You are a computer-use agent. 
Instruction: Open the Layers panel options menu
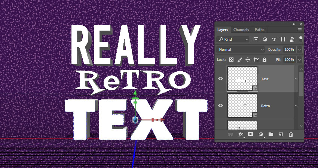tap(300, 29)
